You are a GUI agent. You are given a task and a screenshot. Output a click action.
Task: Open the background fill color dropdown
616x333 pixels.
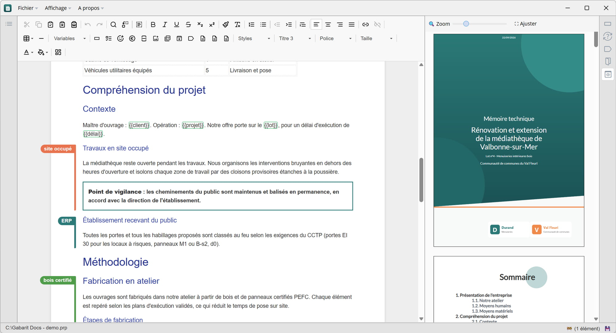43,52
